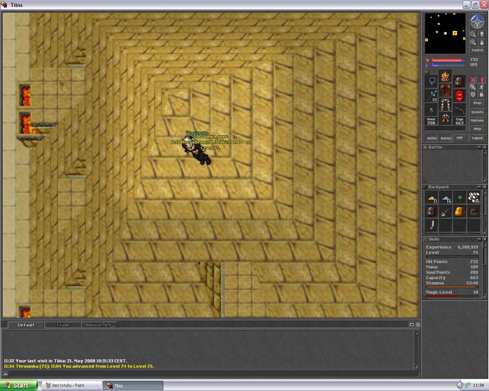Toggle the Battle window button
The width and height of the screenshot is (489, 391).
(x=446, y=138)
